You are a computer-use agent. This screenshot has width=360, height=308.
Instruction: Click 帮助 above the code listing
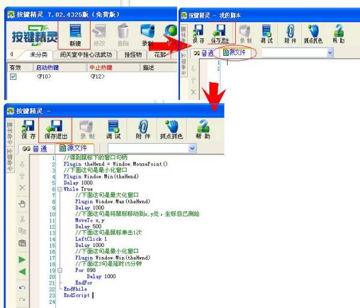pos(203,129)
